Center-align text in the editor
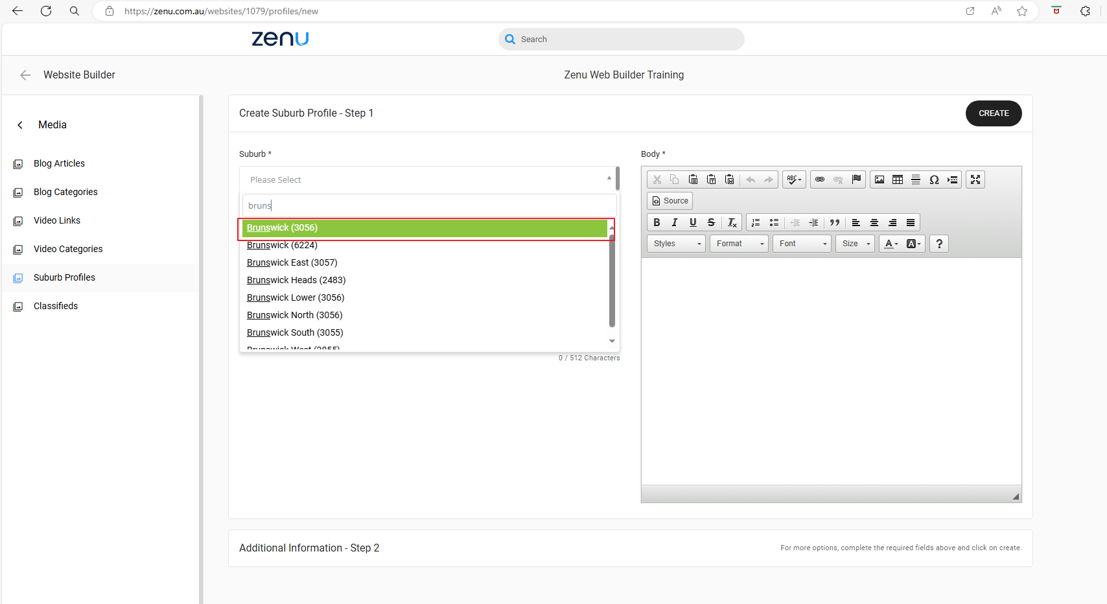Viewport: 1107px width, 604px height. [874, 222]
